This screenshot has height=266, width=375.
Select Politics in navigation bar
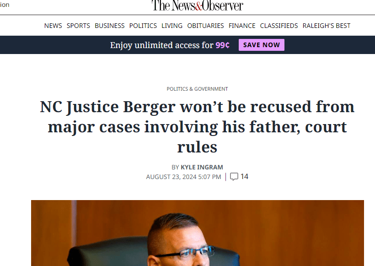tap(143, 26)
